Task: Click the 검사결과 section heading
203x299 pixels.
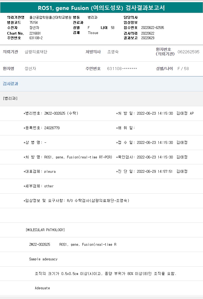Action: point(11,84)
